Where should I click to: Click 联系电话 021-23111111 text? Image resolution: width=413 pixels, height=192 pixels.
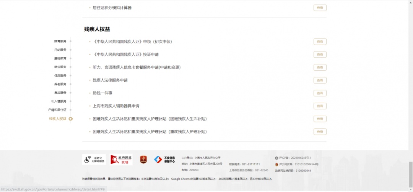tap(244, 164)
